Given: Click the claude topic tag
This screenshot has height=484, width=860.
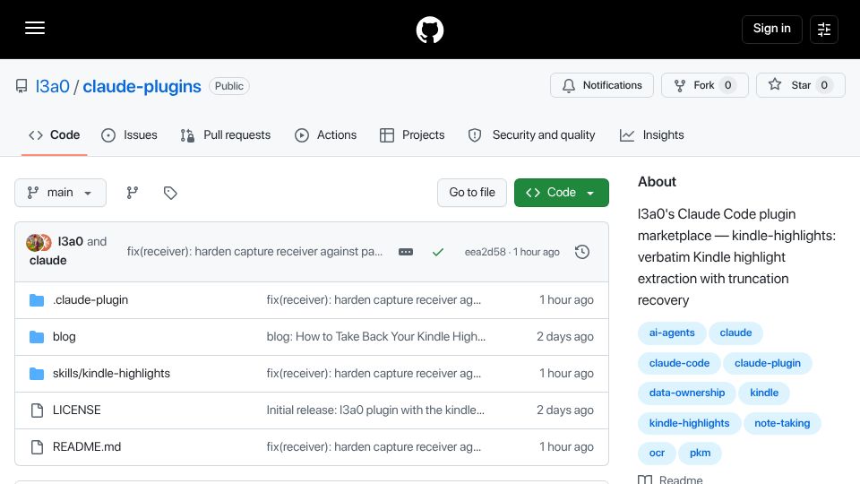Looking at the screenshot, I should pyautogui.click(x=735, y=333).
